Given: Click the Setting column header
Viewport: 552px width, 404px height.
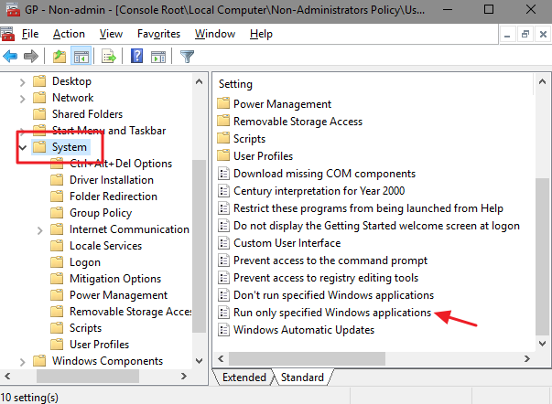Looking at the screenshot, I should (236, 84).
